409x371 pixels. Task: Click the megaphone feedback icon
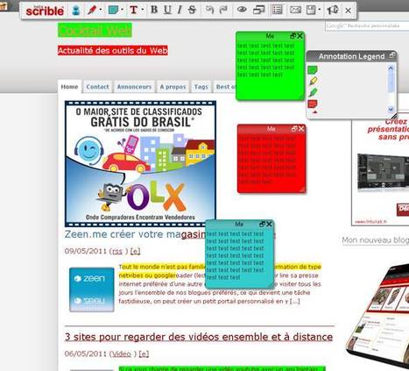pyautogui.click(x=333, y=10)
